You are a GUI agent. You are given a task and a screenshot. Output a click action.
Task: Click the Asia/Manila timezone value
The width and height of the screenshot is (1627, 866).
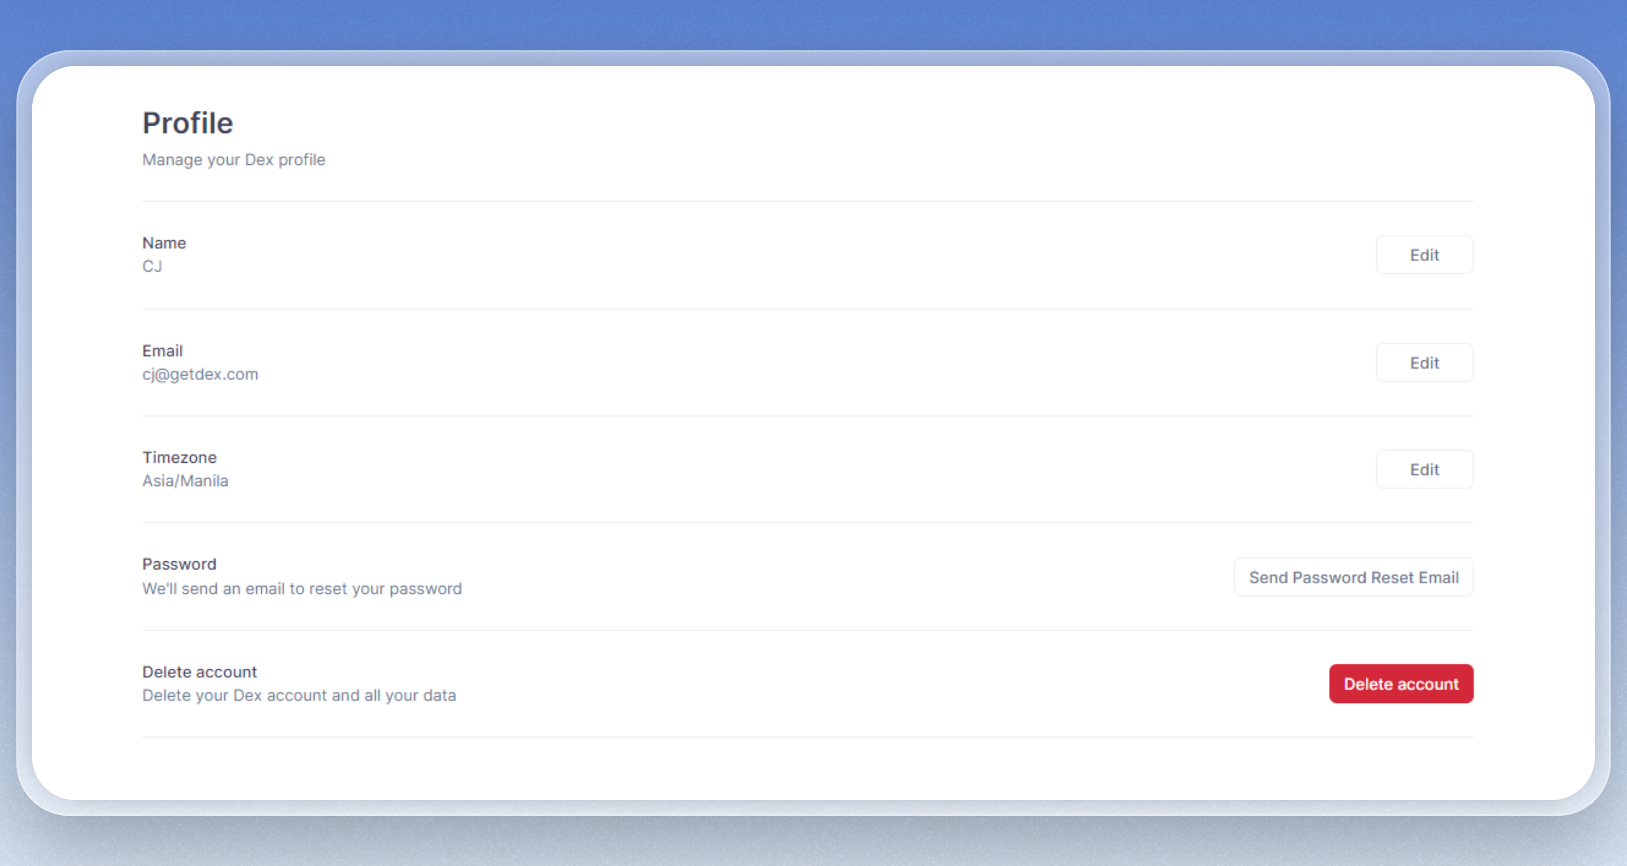185,481
